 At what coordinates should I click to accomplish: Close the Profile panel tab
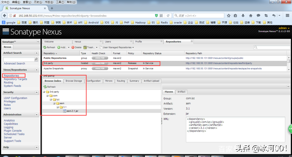pyautogui.click(x=161, y=41)
